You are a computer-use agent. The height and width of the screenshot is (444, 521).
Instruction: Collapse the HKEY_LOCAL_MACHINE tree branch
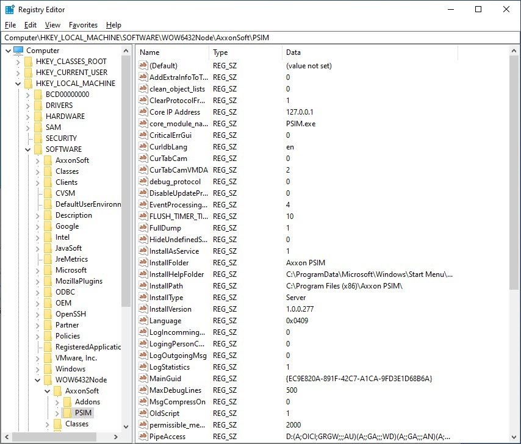(x=18, y=84)
